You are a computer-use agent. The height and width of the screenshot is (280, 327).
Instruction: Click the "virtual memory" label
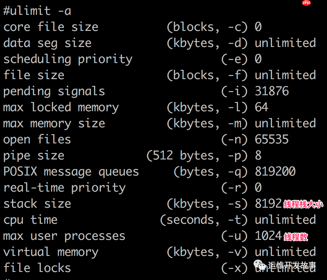pyautogui.click(x=51, y=252)
